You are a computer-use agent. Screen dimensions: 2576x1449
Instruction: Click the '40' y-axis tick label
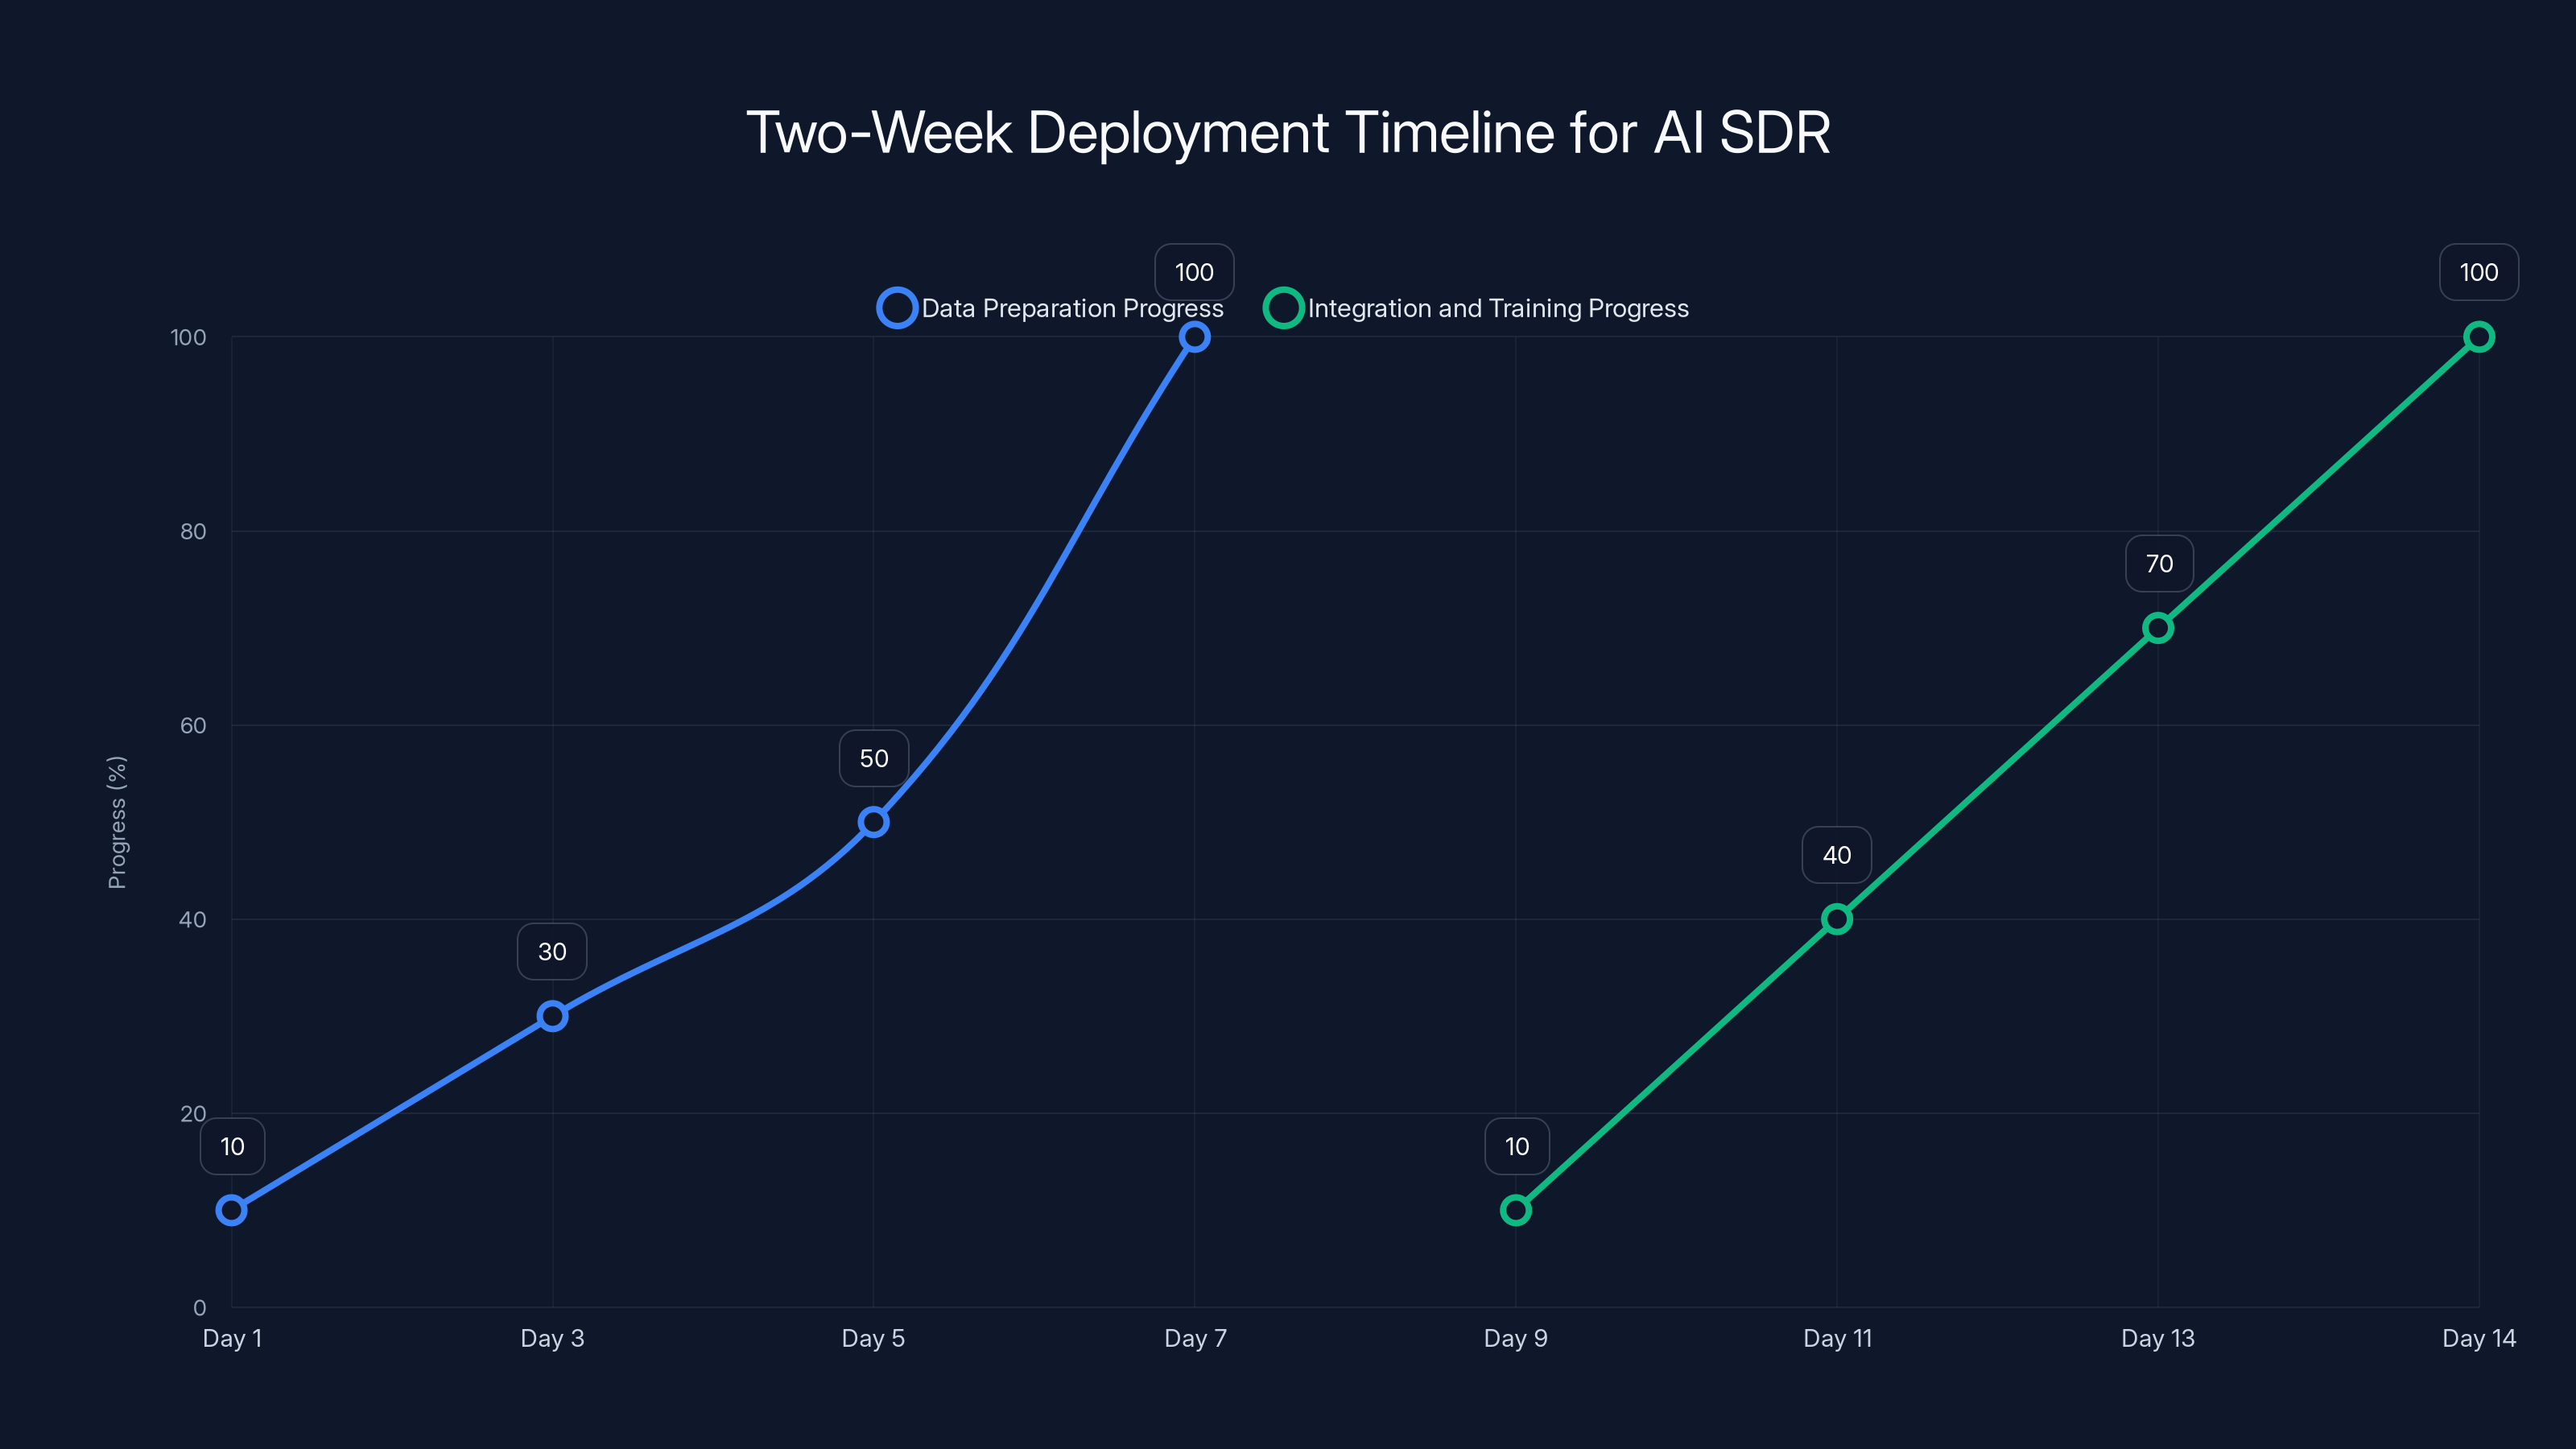193,919
